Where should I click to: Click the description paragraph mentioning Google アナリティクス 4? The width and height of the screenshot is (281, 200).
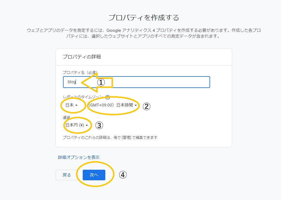pos(144,34)
